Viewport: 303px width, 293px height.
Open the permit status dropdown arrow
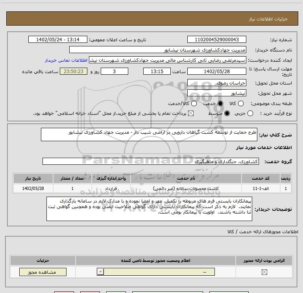pyautogui.click(x=100, y=272)
